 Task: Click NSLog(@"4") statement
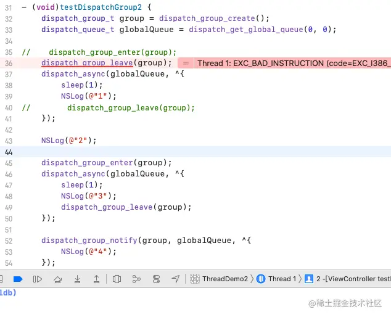[x=89, y=252]
